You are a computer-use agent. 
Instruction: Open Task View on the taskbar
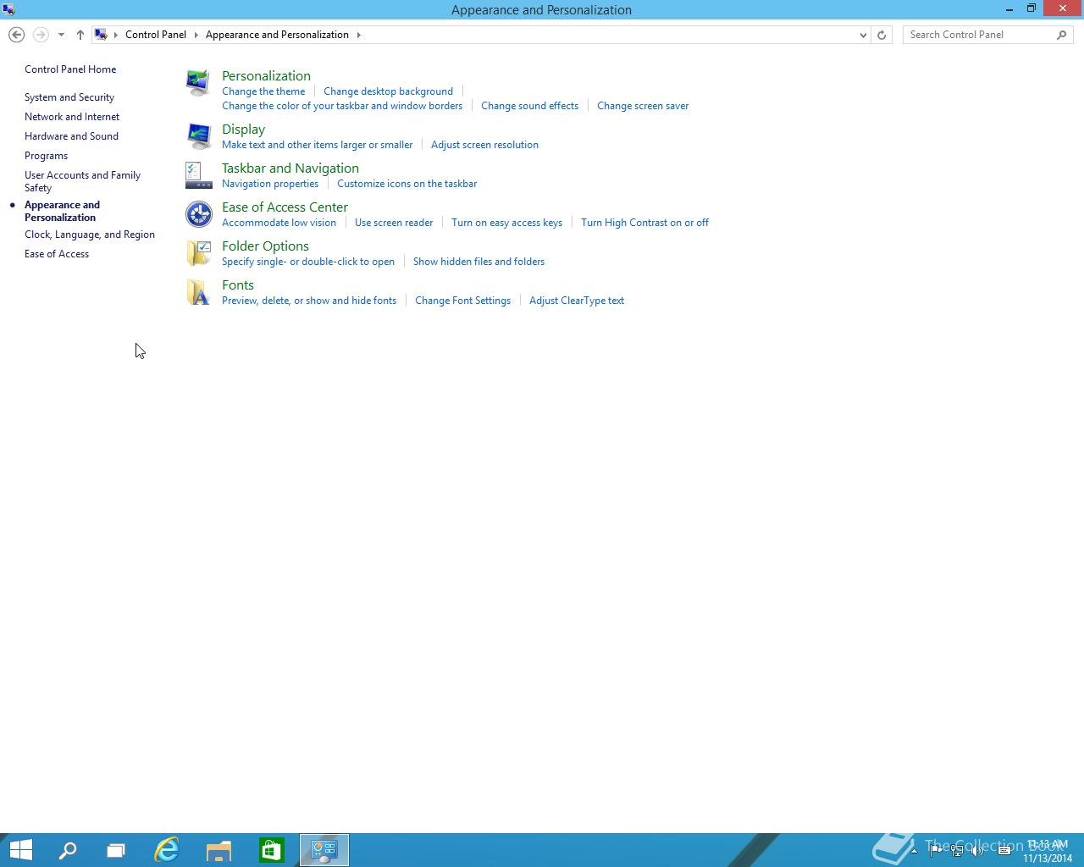[116, 850]
